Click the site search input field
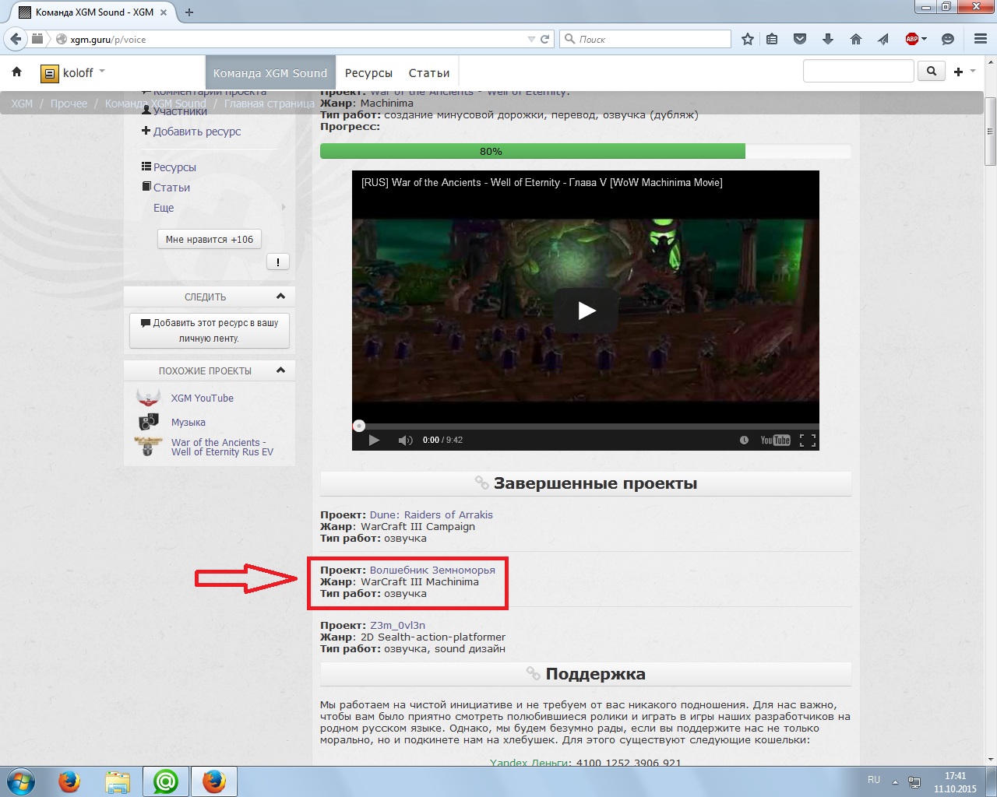 click(x=858, y=72)
